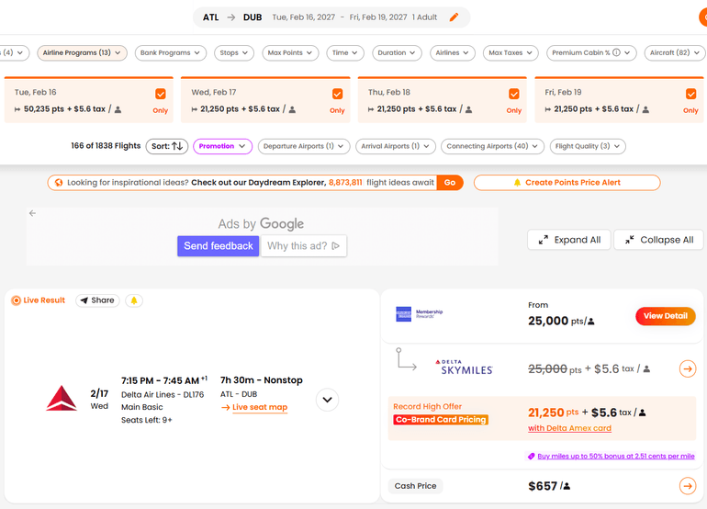Viewport: 707px width, 509px height.
Task: Uncheck the Fri, Feb 19 checkbox
Action: (690, 94)
